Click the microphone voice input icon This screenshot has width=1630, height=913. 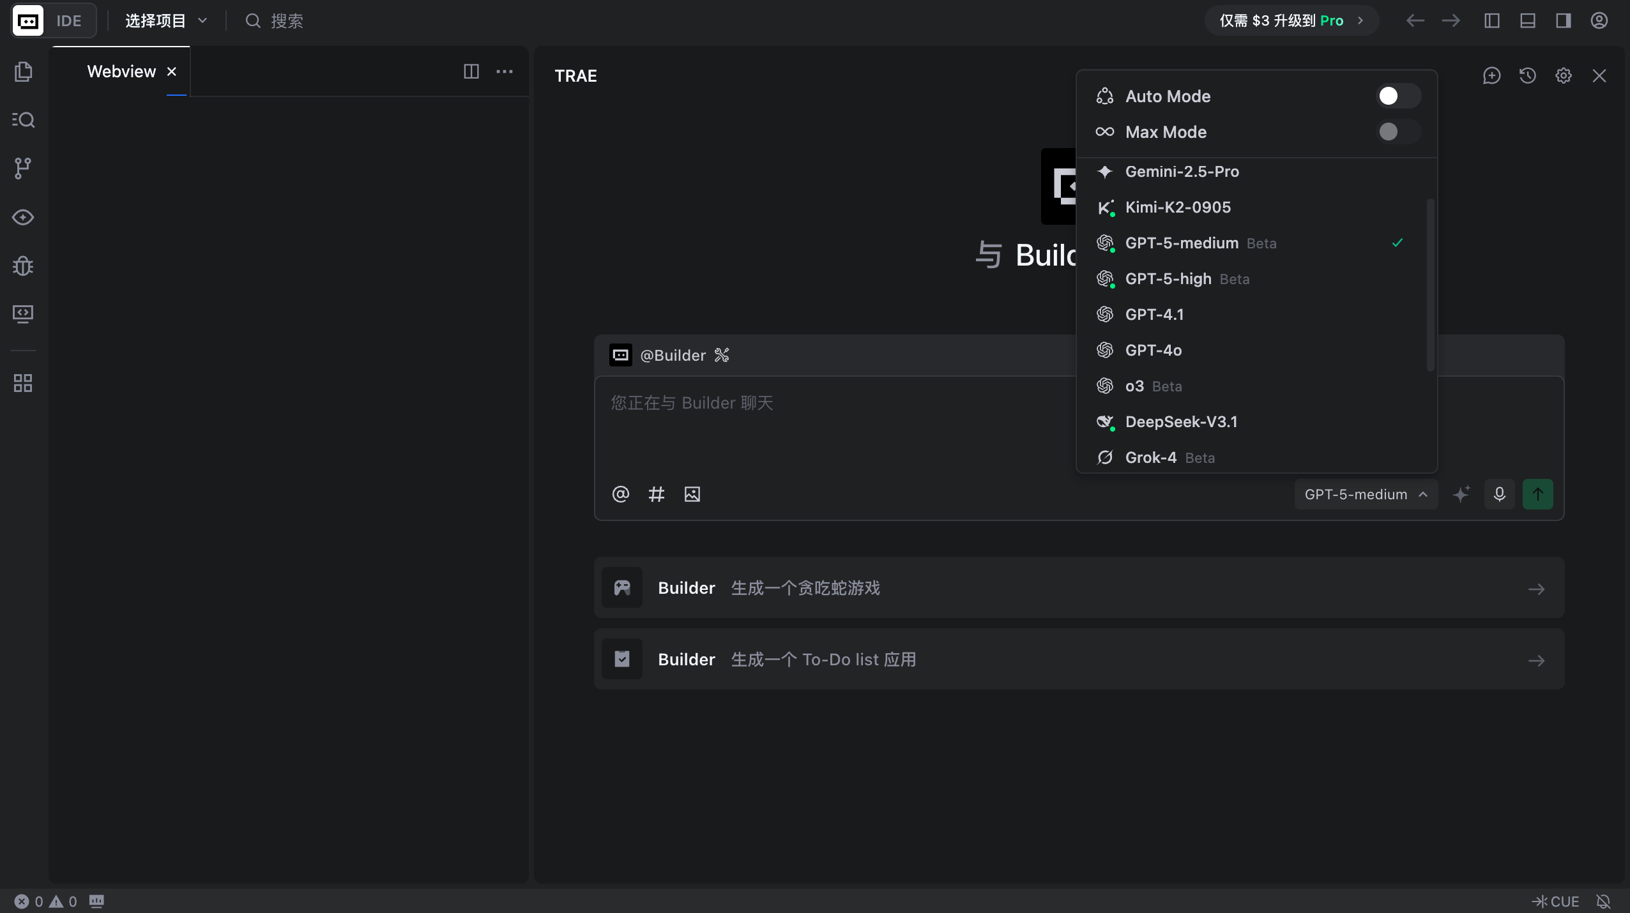tap(1499, 494)
